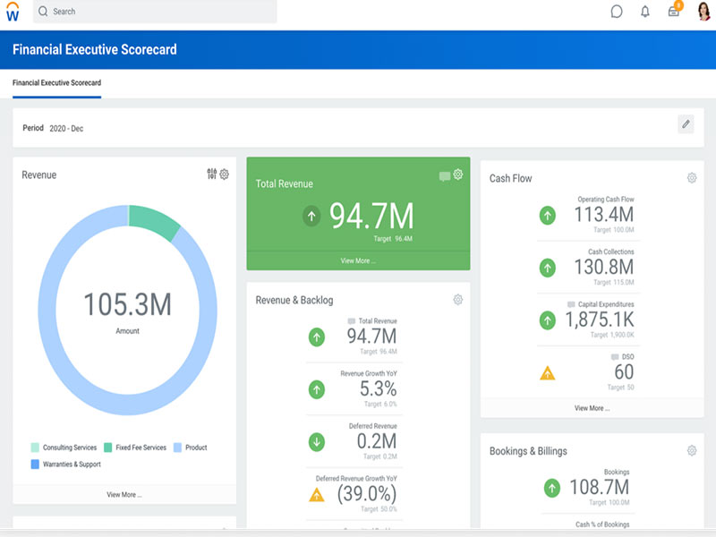This screenshot has width=716, height=537.
Task: Edit the Period using the pencil icon
Action: pos(684,124)
